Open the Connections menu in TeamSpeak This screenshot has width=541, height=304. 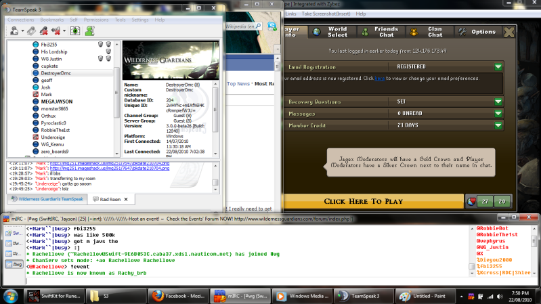coord(21,20)
